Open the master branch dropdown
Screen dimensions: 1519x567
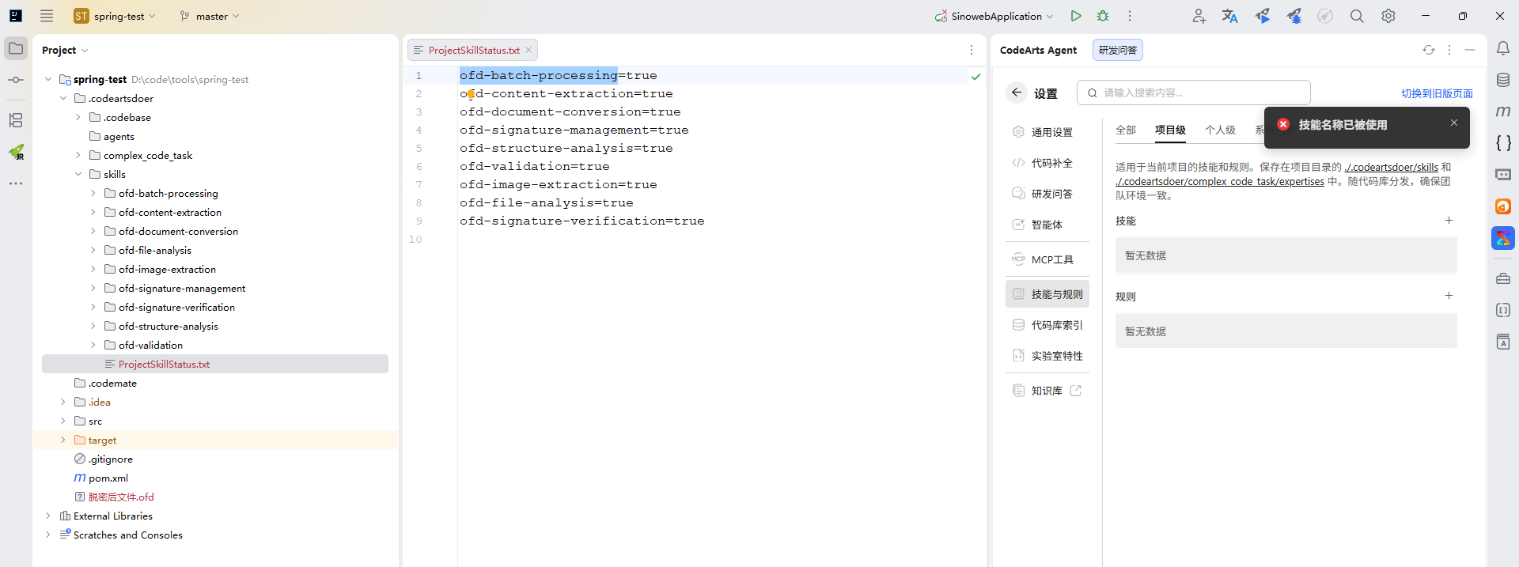point(210,16)
